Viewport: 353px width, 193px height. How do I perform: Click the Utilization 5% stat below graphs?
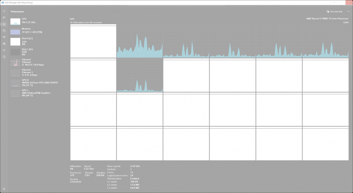click(76, 167)
